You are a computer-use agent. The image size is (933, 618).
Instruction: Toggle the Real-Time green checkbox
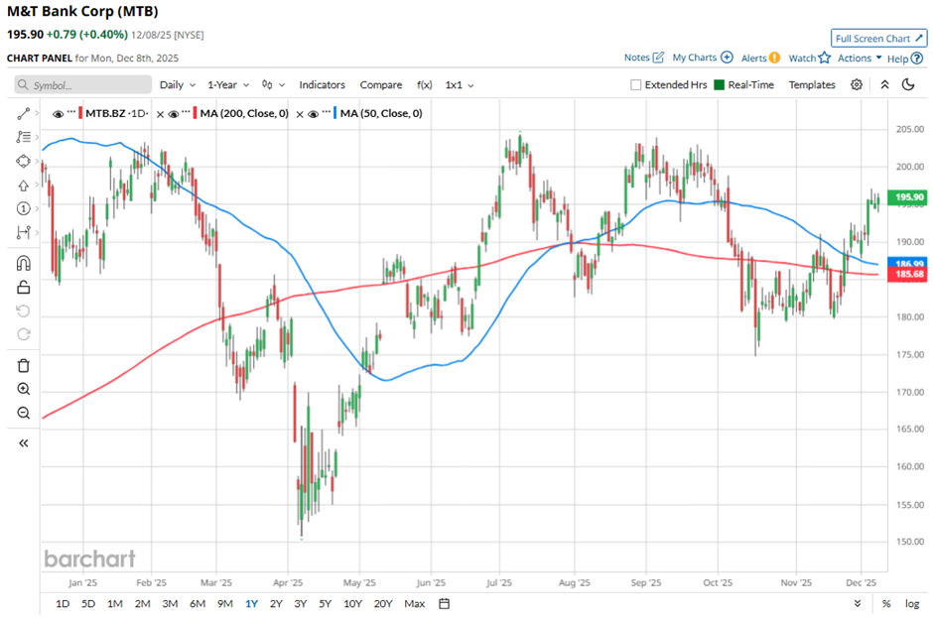[x=719, y=85]
